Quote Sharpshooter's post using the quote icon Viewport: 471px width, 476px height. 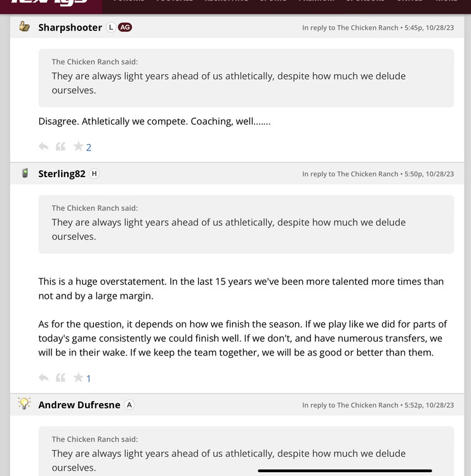61,147
